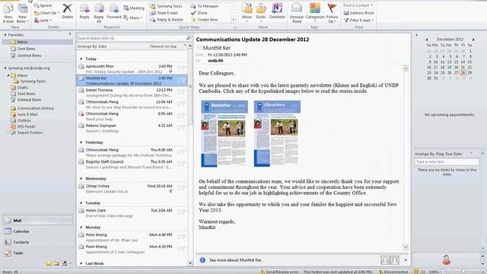
Task: Reply with a Meeting request
Action: (134, 8)
